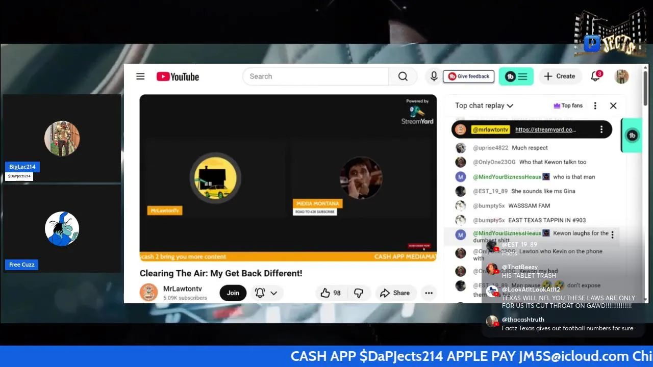Viewport: 653px width, 367px height.
Task: Open Top fans leaderboard
Action: [568, 106]
